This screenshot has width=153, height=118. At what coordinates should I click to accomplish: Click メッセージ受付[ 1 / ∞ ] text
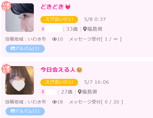(95, 39)
